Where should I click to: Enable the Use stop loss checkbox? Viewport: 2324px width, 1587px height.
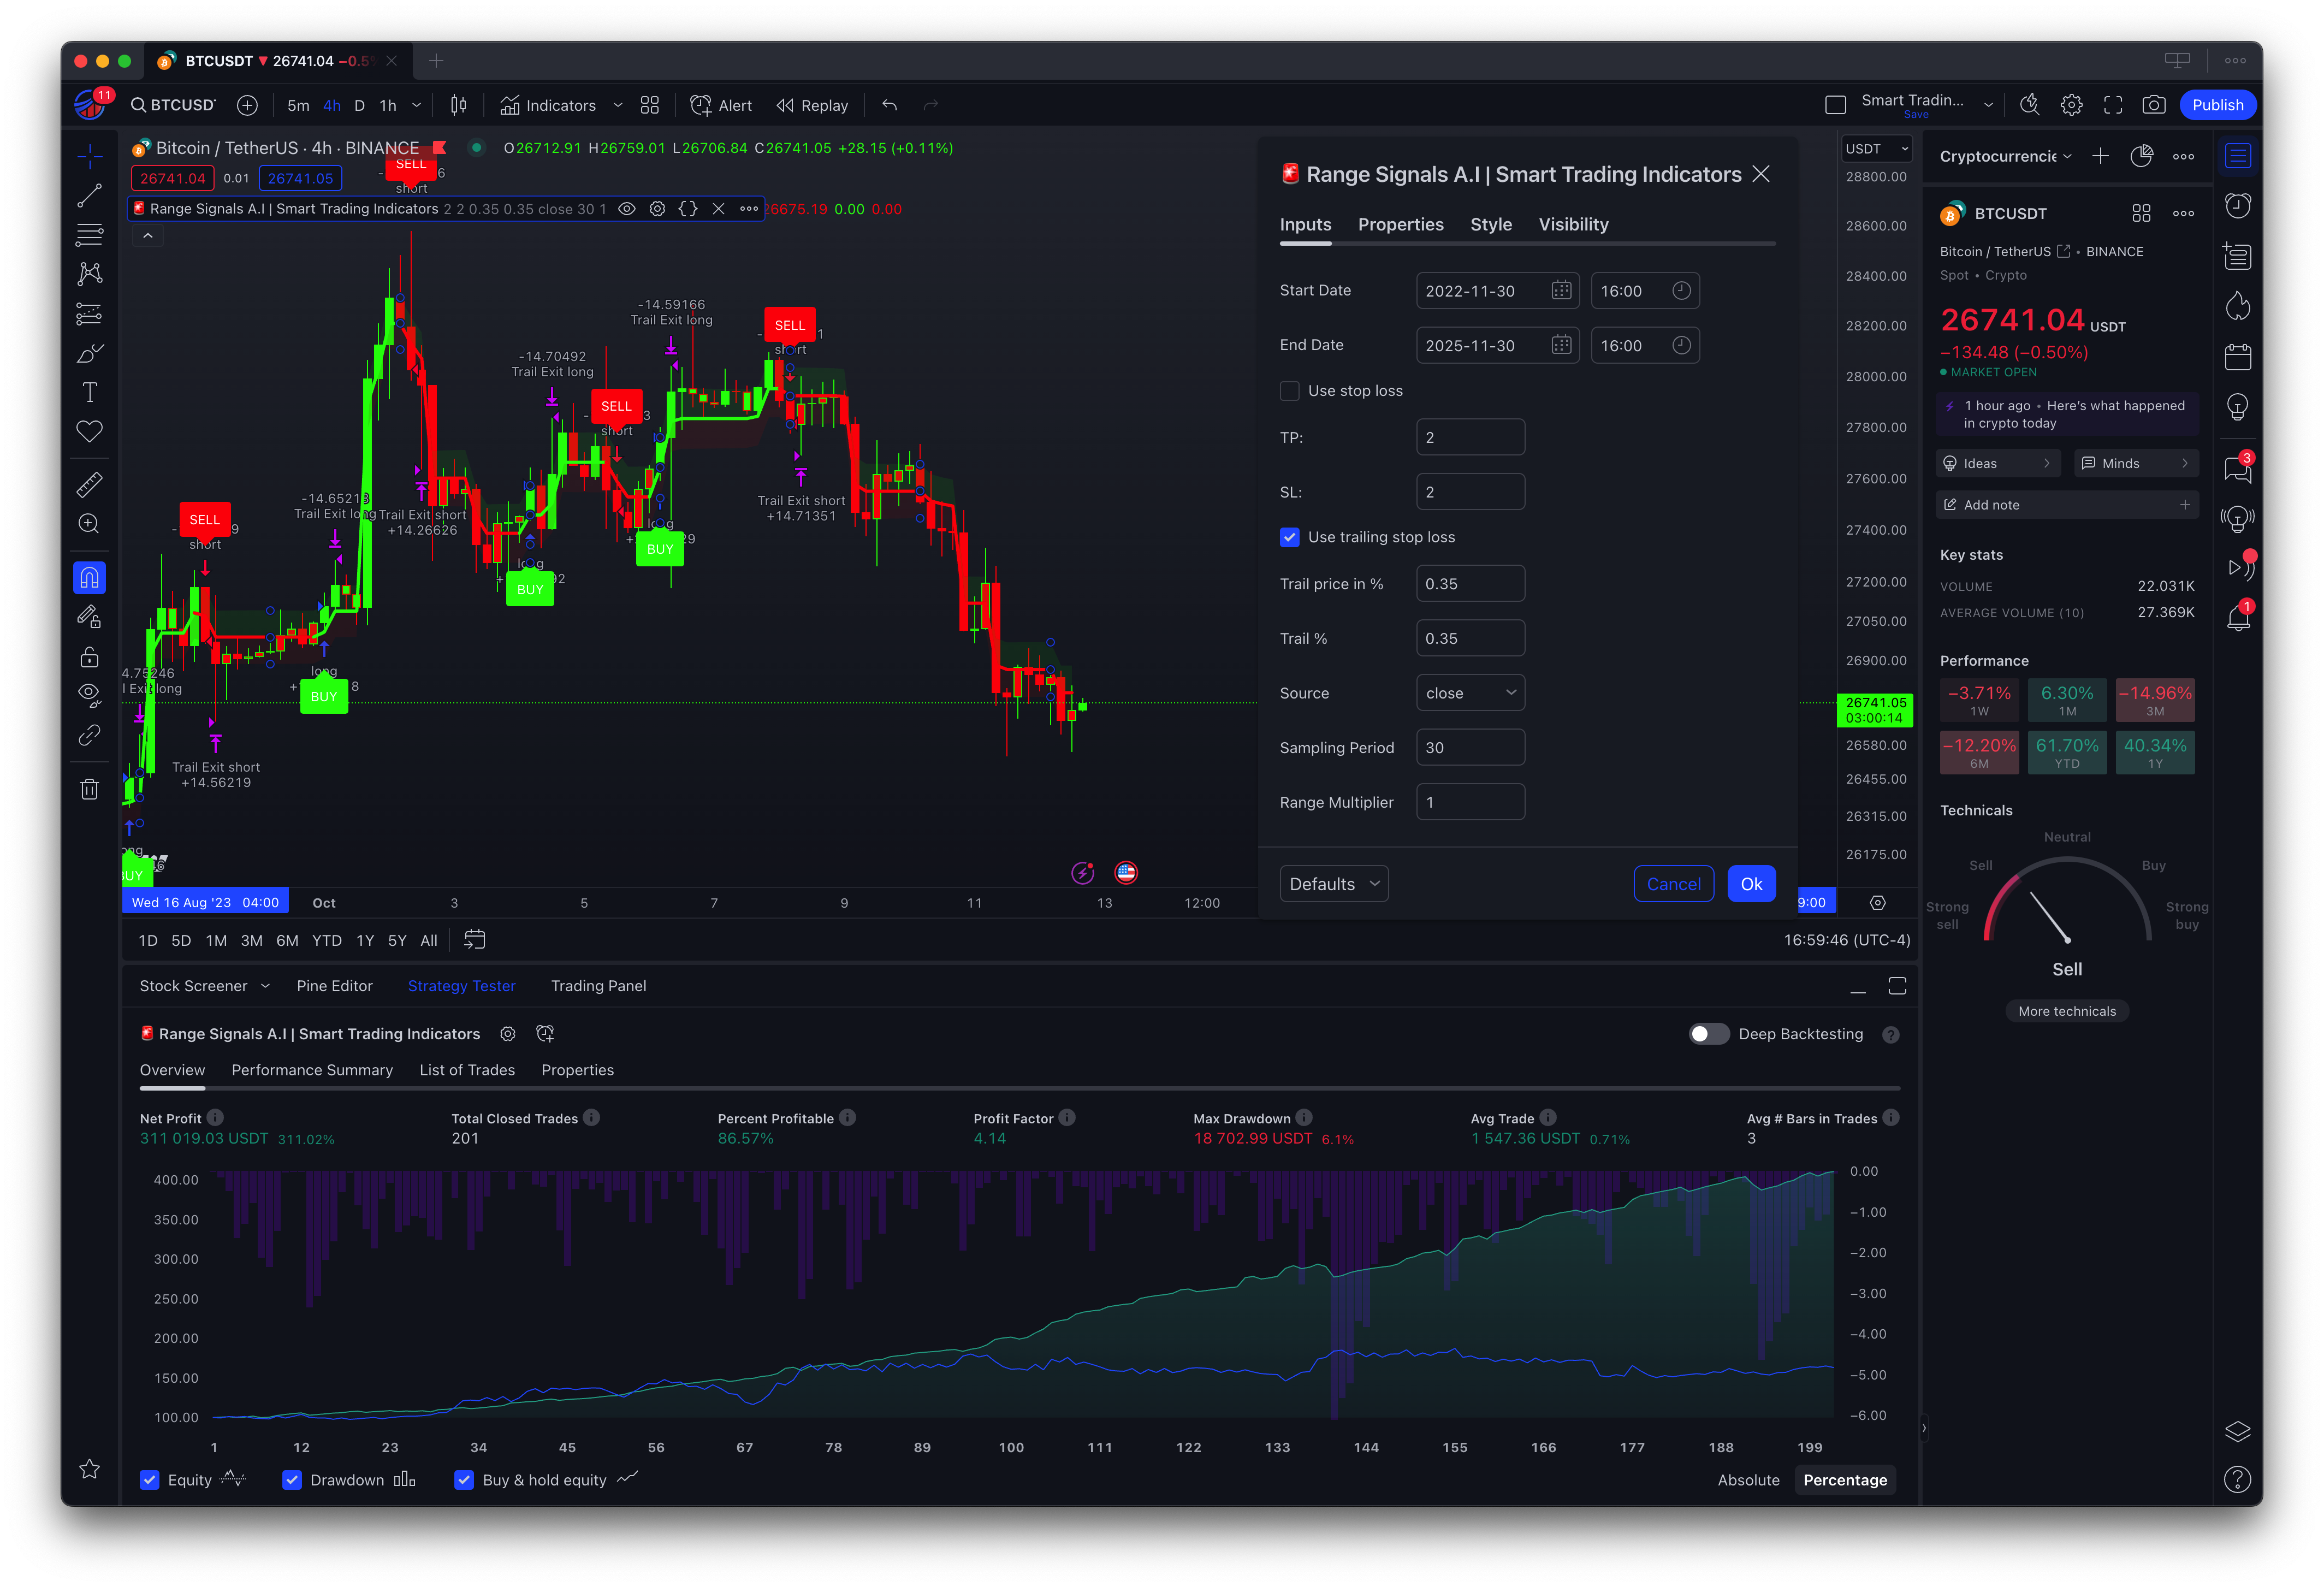(x=1290, y=391)
